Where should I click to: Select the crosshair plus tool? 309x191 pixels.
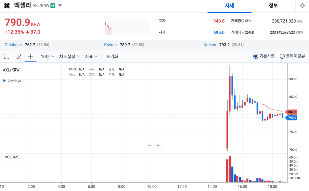[x=30, y=56]
